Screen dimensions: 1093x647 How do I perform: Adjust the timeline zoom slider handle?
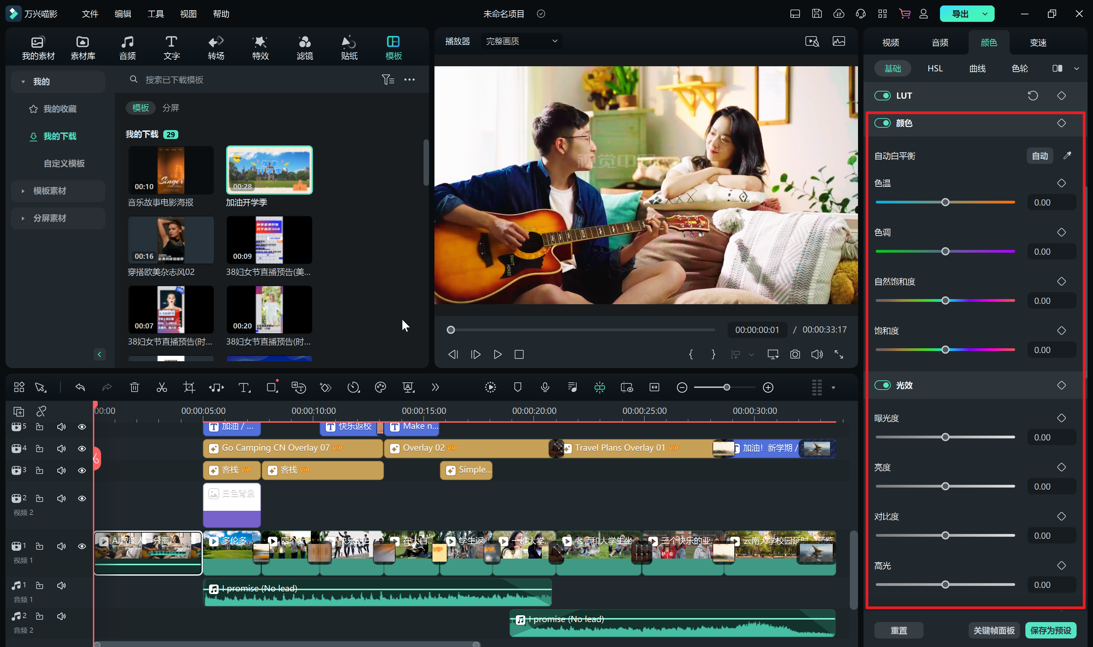pyautogui.click(x=727, y=387)
